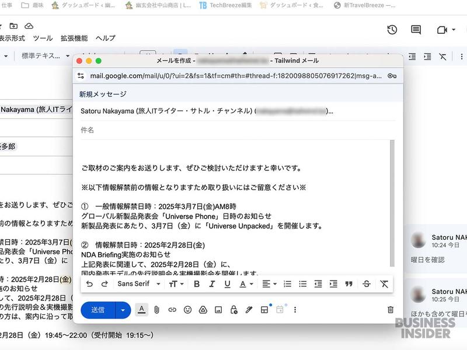467x350 pixels.
Task: Open the 標準テキスト style dropdown in Docs
Action: [46, 55]
